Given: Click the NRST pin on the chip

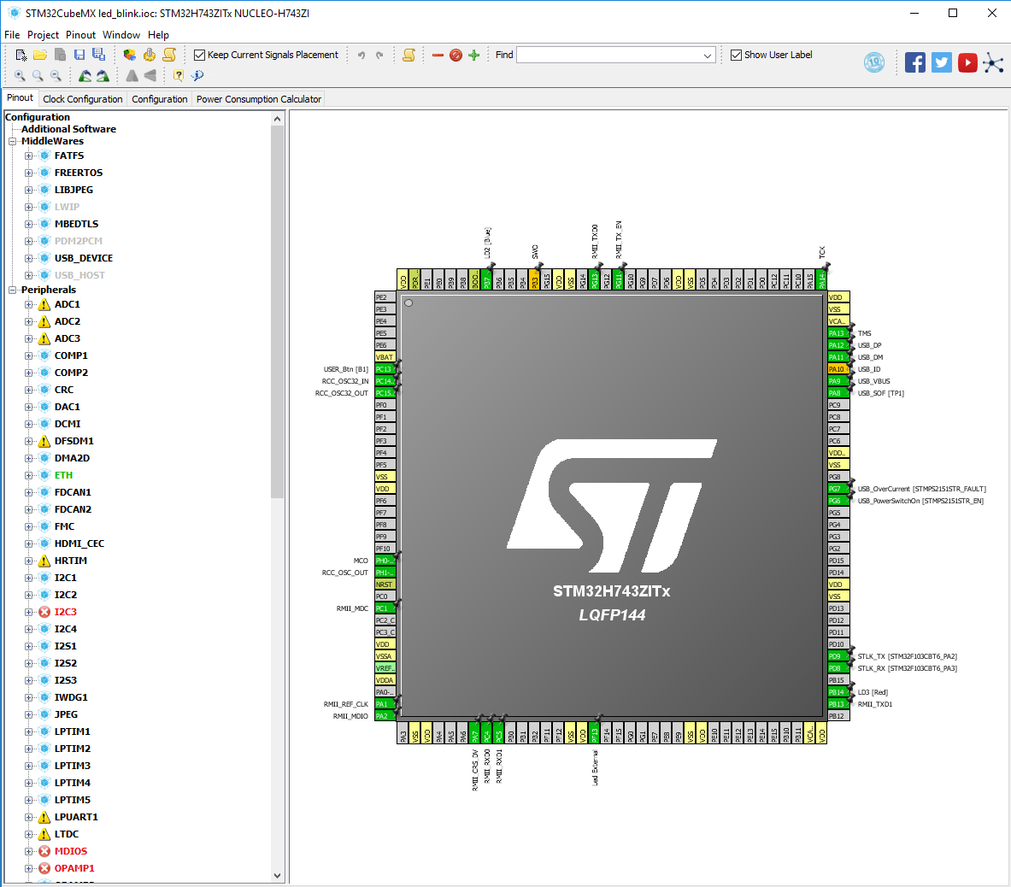Looking at the screenshot, I should point(385,584).
